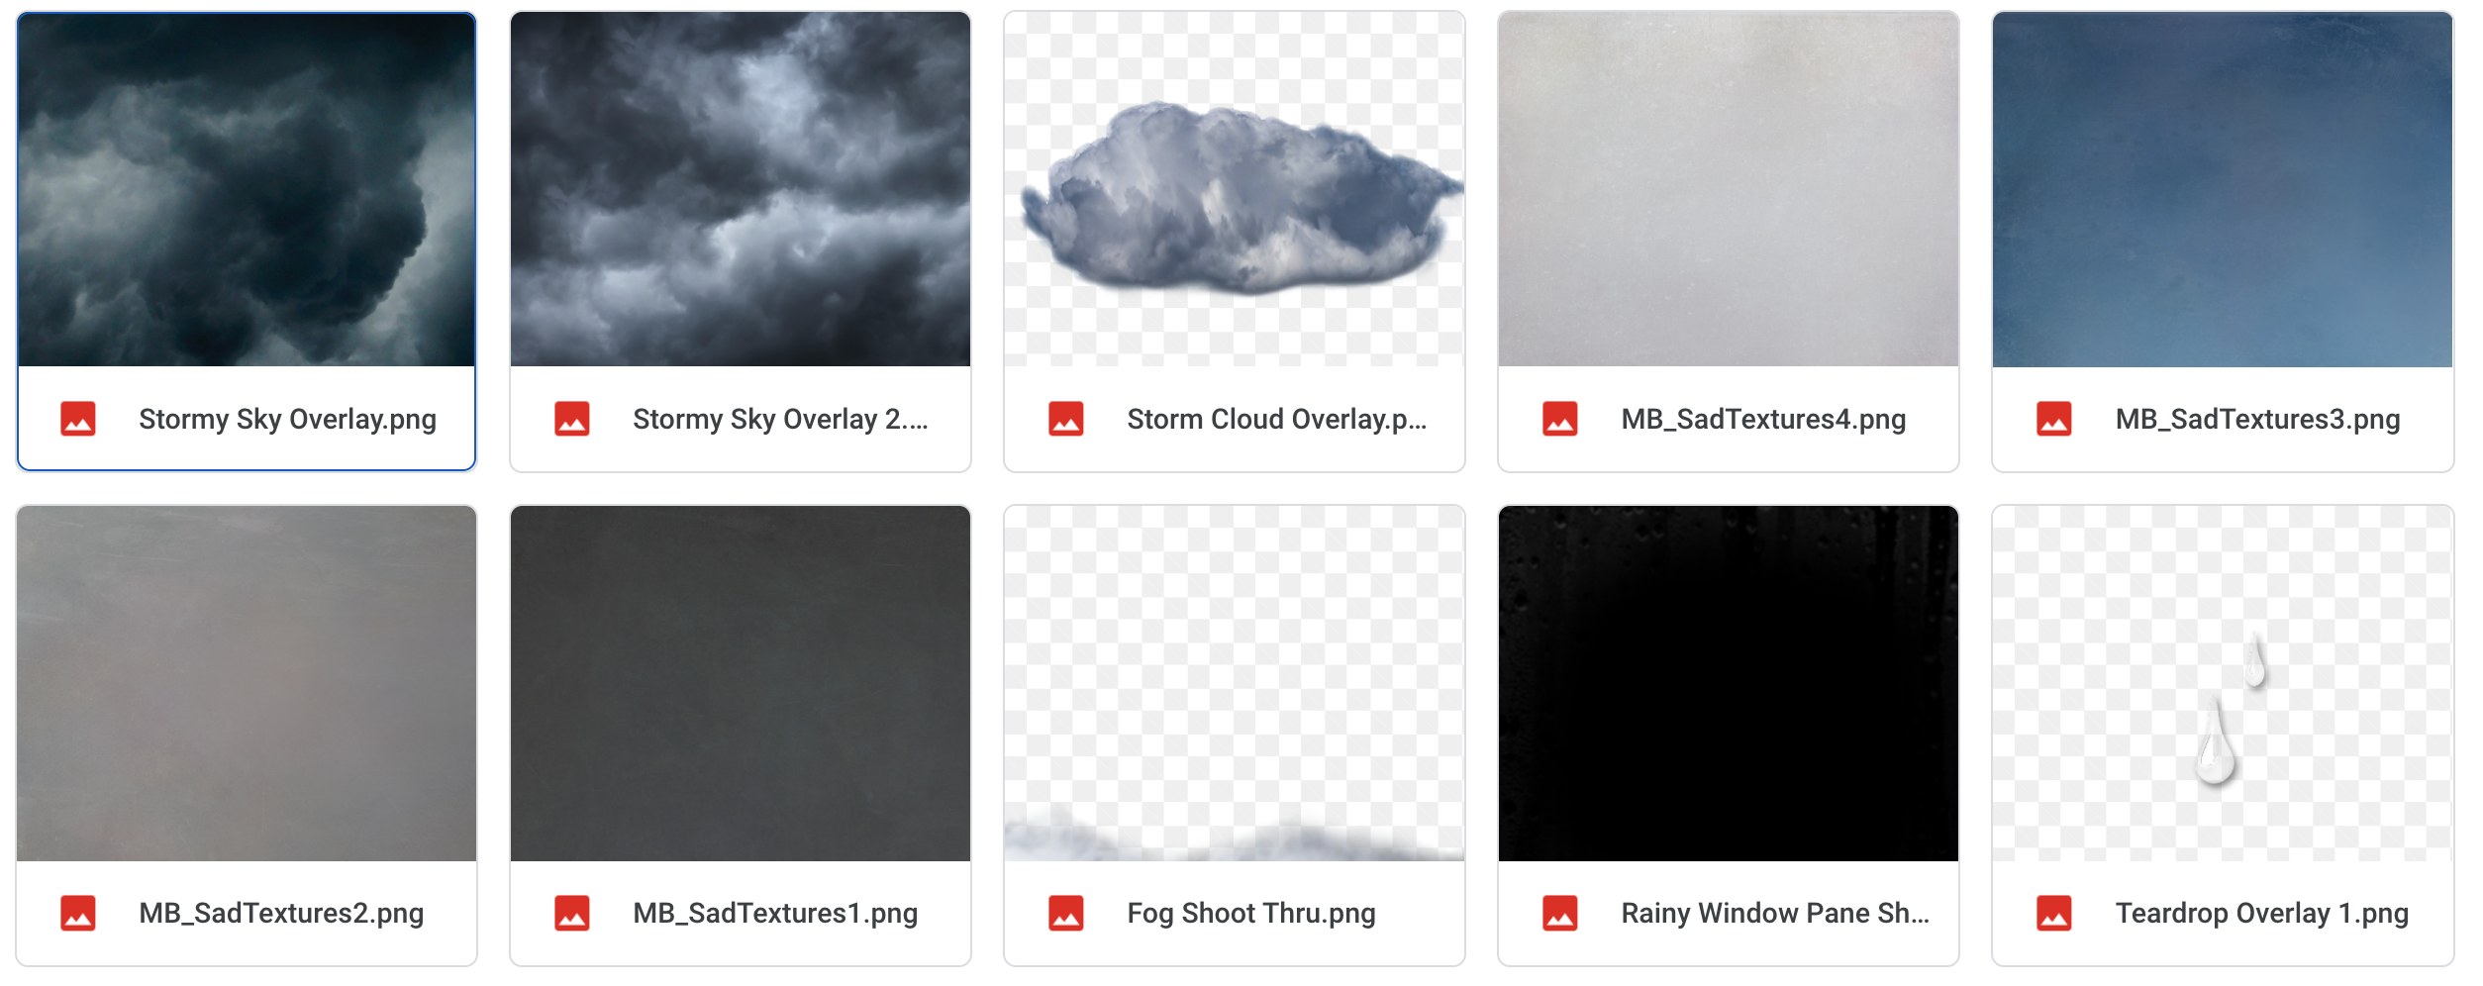Viewport: 2483px width, 986px height.
Task: Select the blue MB_SadTextures3 texture preview
Action: pyautogui.click(x=2223, y=189)
